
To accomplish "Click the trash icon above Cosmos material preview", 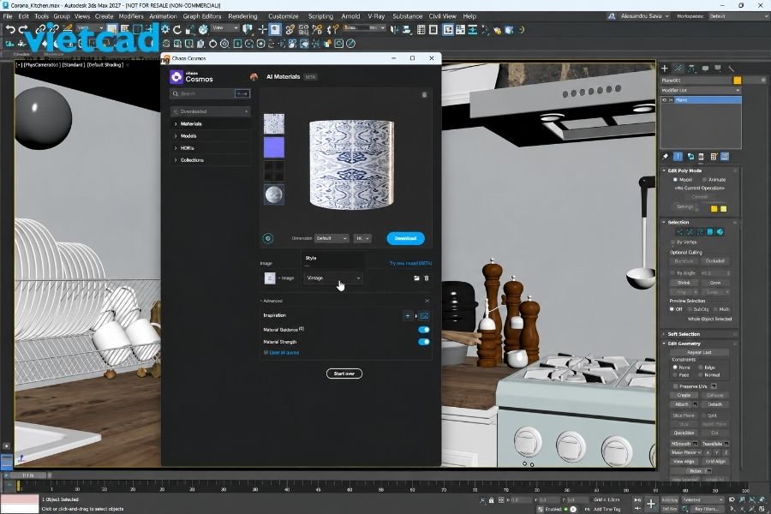I will (424, 95).
